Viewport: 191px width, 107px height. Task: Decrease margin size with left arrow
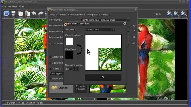(74, 69)
